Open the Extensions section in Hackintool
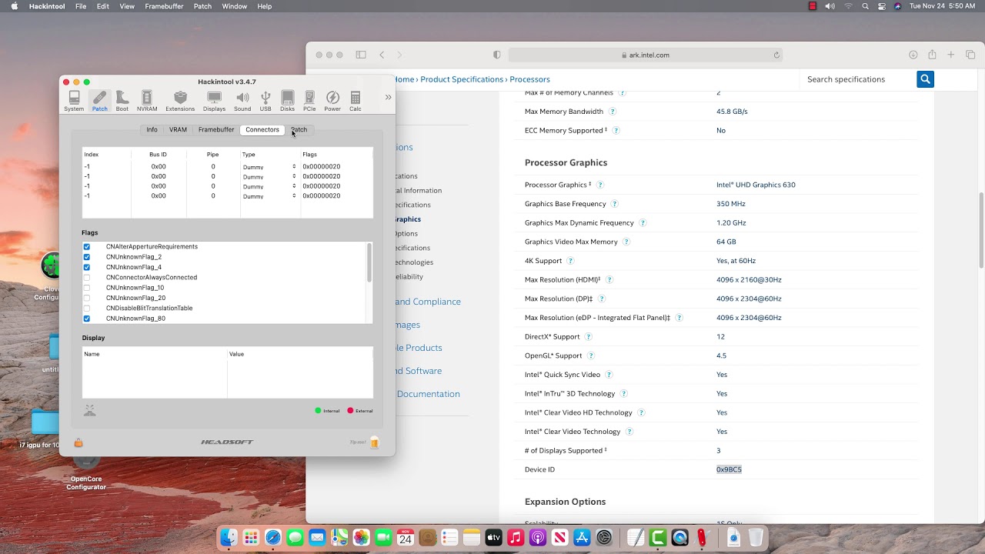 pyautogui.click(x=180, y=101)
